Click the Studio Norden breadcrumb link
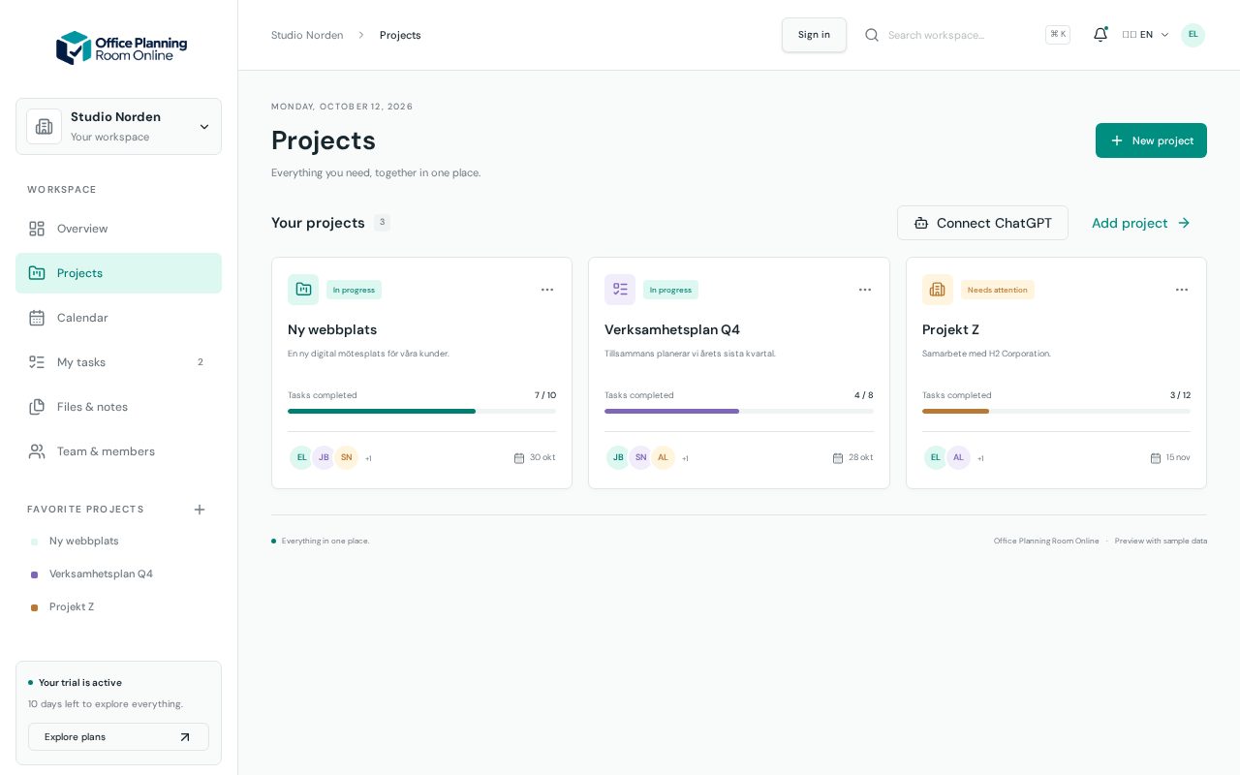The image size is (1240, 775). (x=307, y=35)
